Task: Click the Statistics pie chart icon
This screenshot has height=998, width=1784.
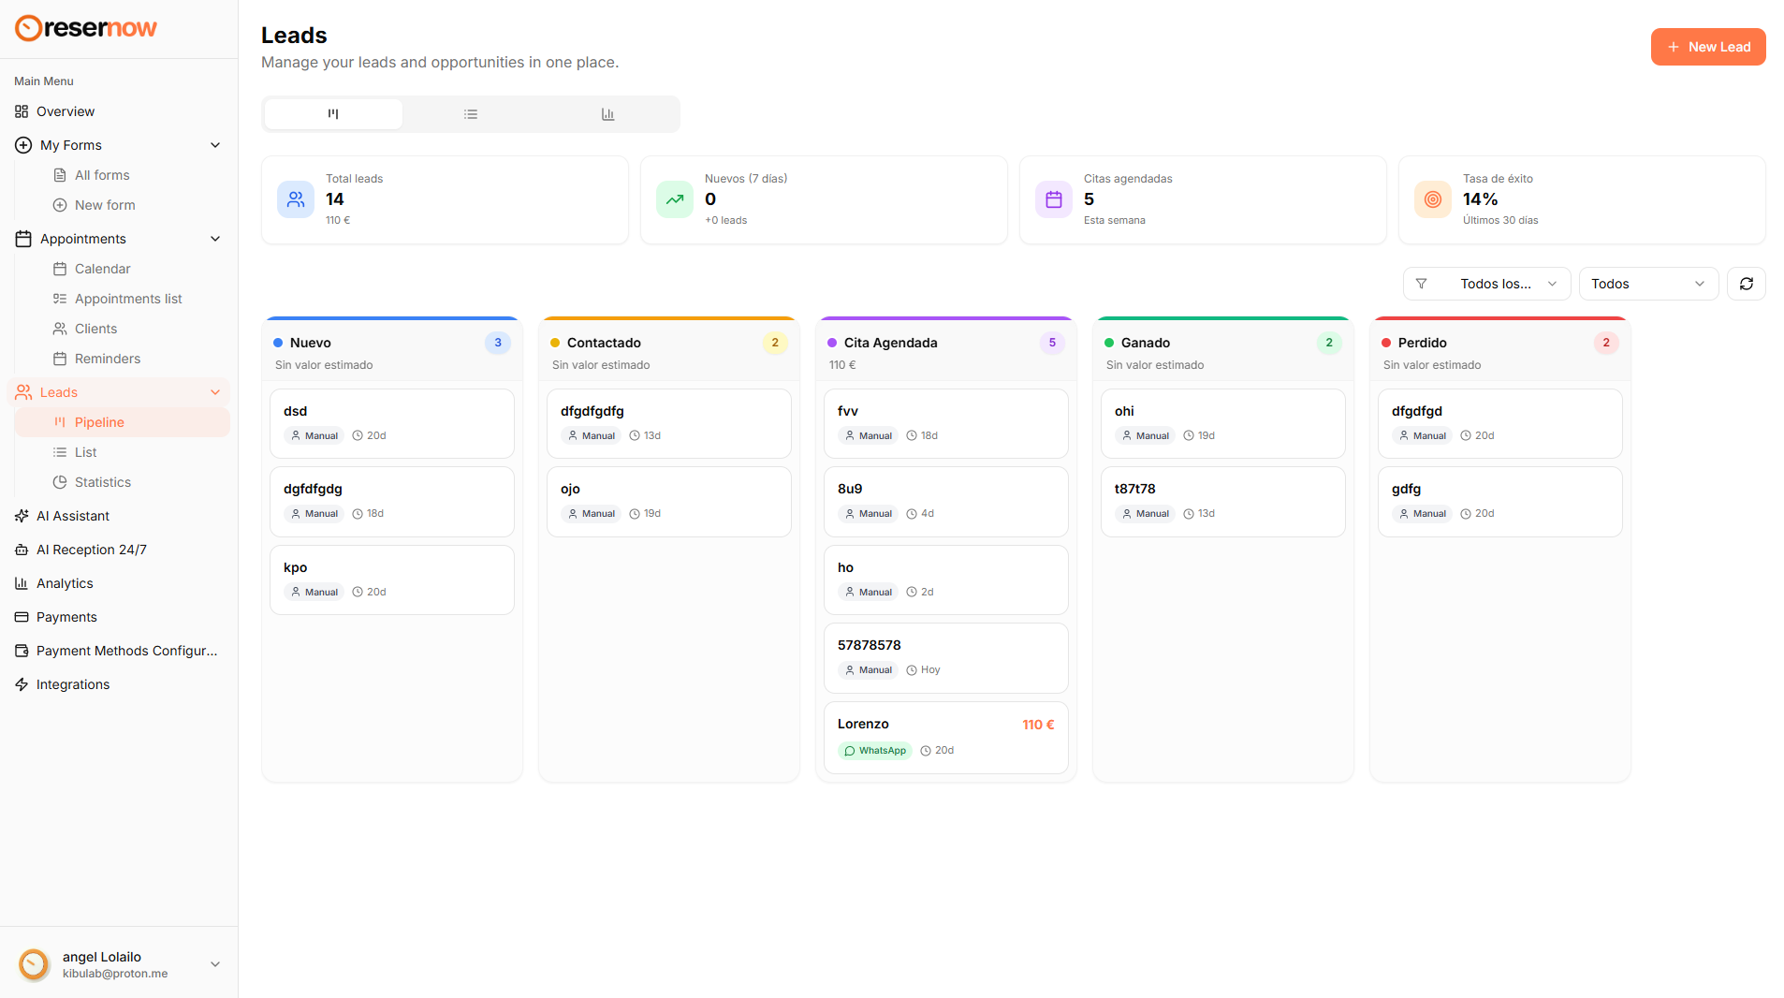Action: (x=60, y=482)
